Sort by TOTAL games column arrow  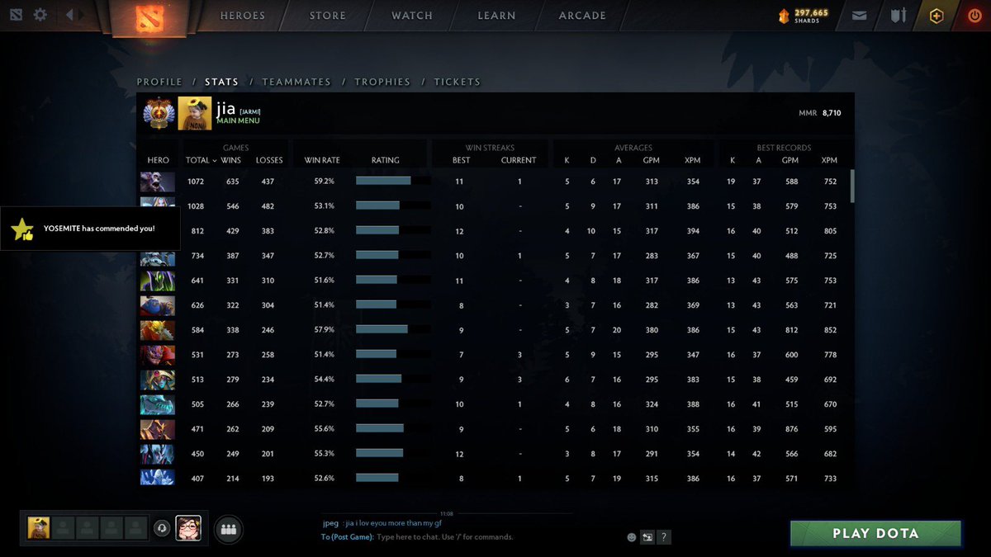point(215,160)
